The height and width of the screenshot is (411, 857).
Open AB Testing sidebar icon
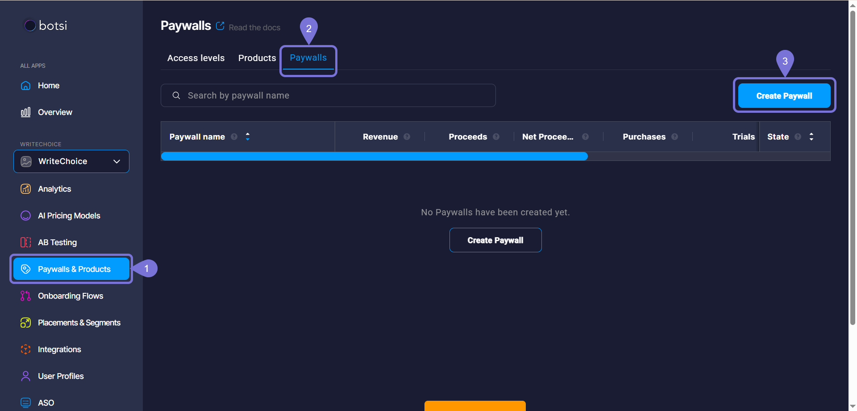click(26, 242)
